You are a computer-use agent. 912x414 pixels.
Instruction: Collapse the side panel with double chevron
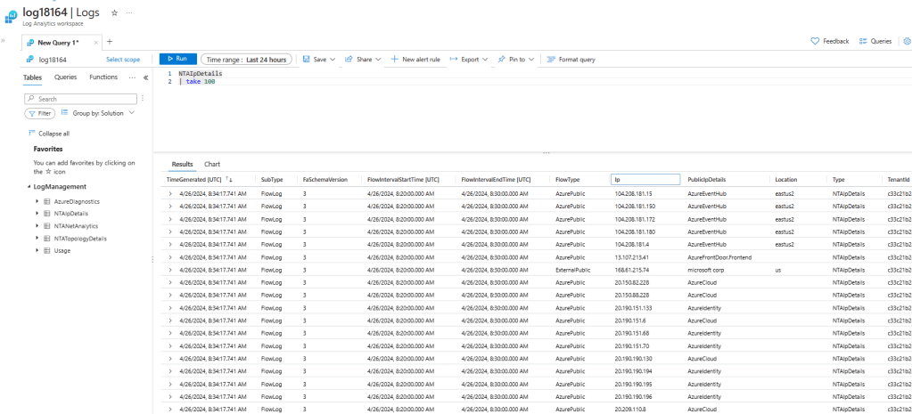click(145, 77)
